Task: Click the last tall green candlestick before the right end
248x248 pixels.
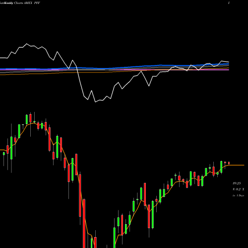Action: 221,167
